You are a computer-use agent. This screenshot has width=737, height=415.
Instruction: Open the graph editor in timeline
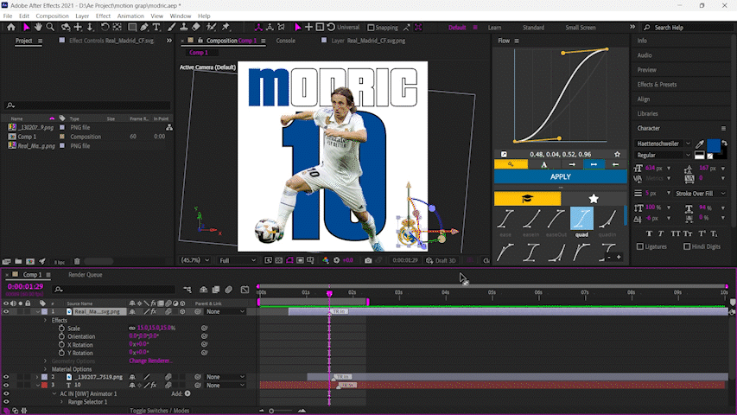(245, 290)
